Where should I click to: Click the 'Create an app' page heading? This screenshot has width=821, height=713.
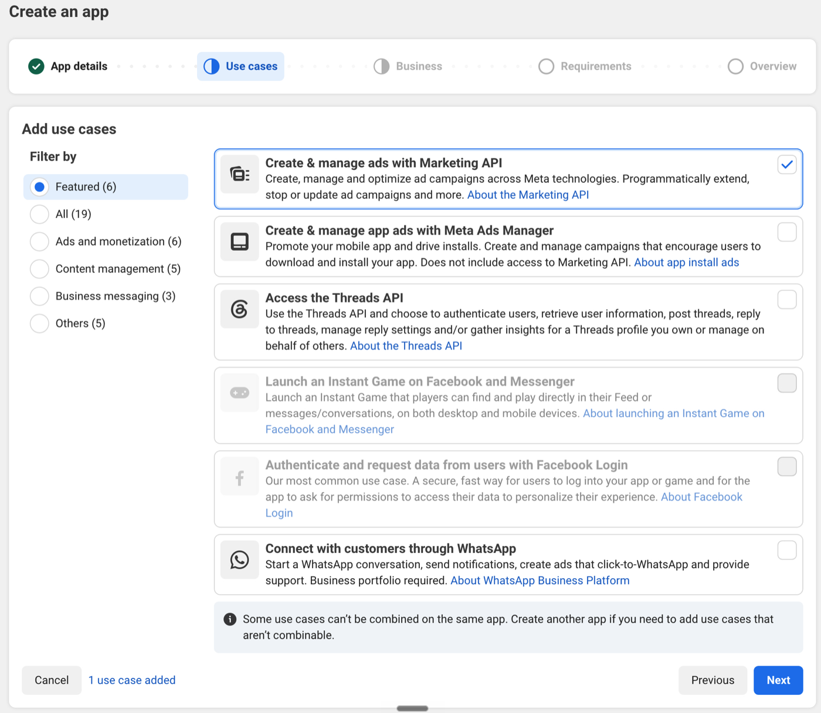(59, 12)
